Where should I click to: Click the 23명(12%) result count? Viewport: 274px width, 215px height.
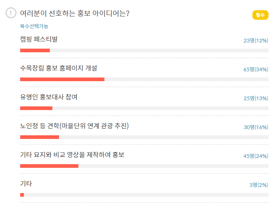256,41
